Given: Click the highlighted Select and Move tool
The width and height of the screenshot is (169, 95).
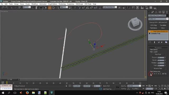Looking at the screenshot, I should 50,8.
